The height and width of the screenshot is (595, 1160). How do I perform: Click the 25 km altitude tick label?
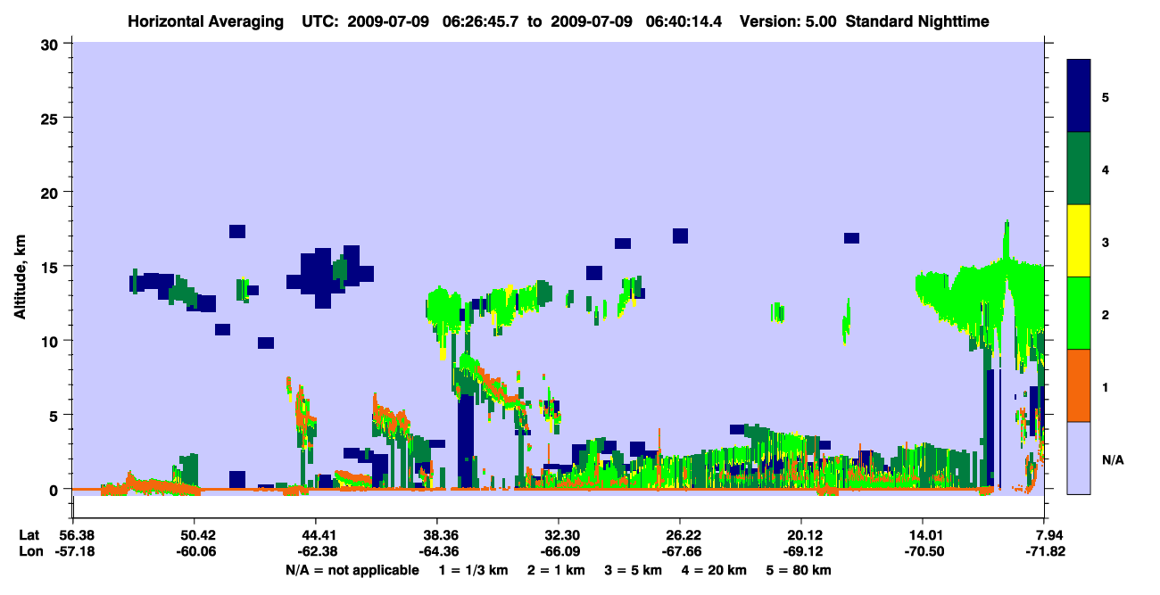(x=50, y=118)
